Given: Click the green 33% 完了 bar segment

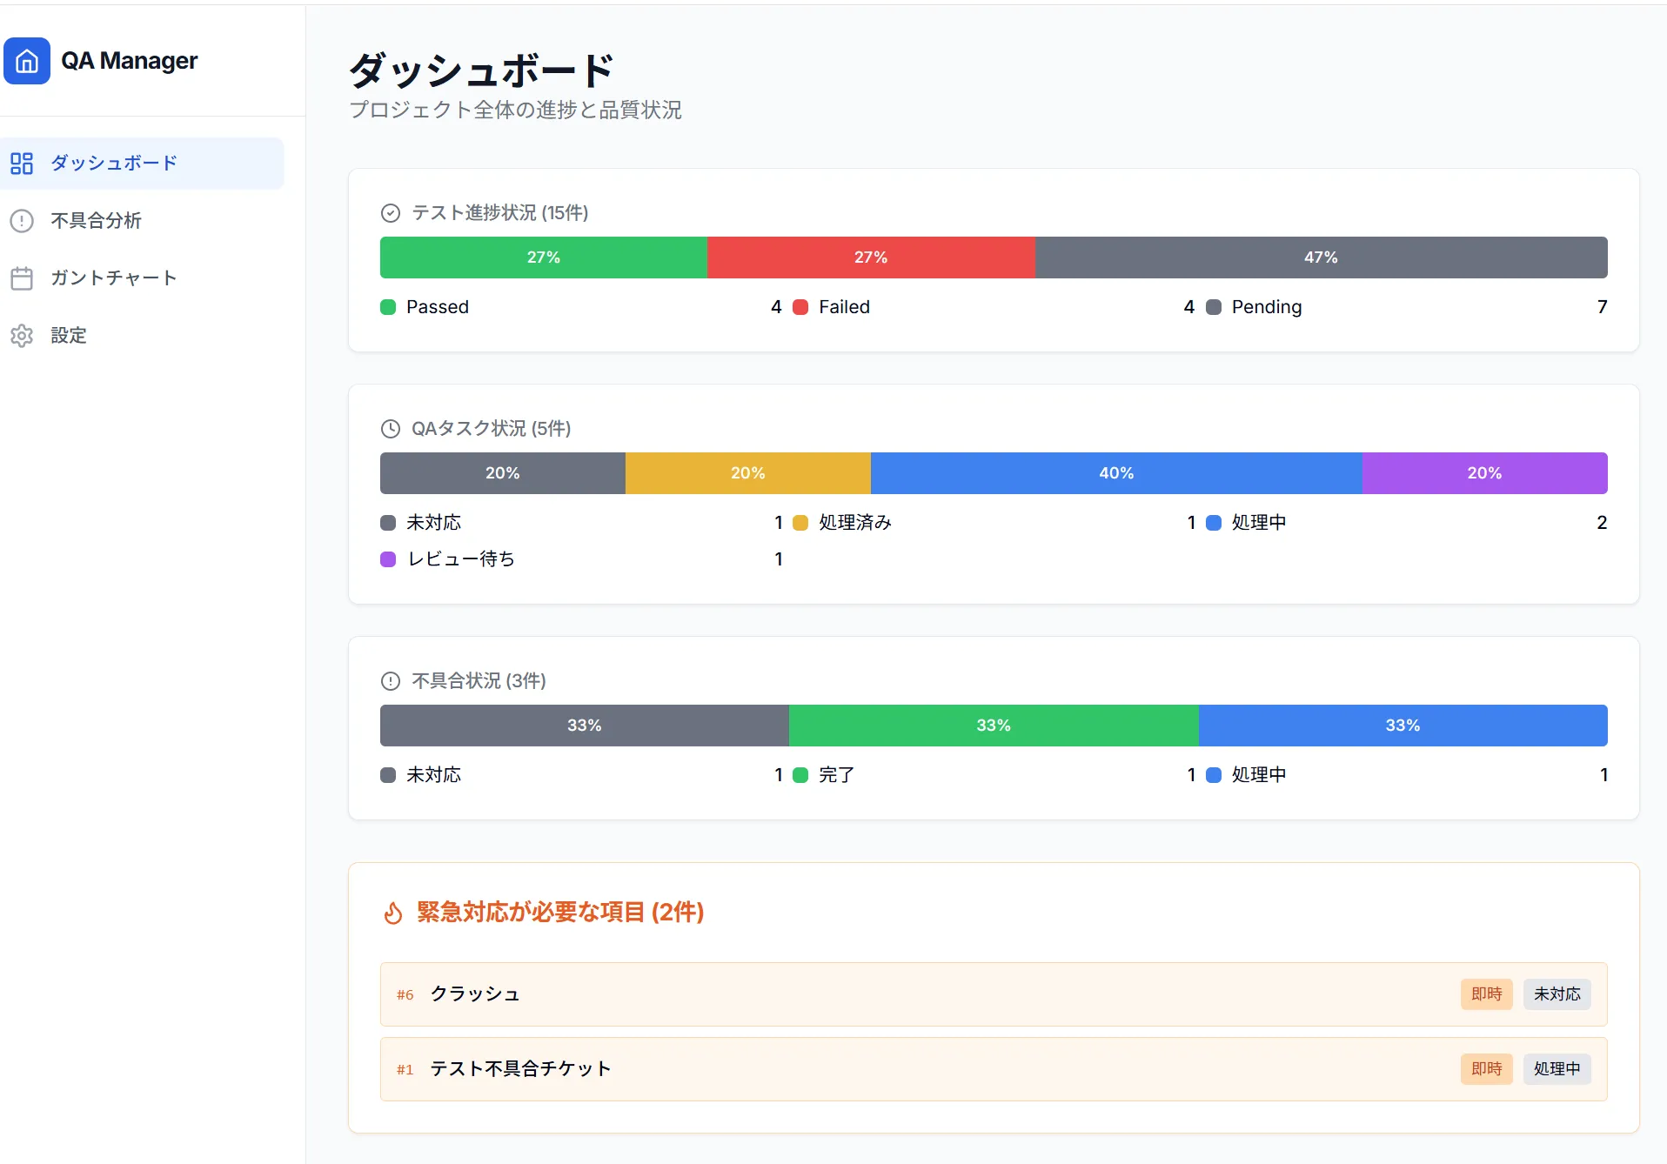Looking at the screenshot, I should click(x=994, y=726).
